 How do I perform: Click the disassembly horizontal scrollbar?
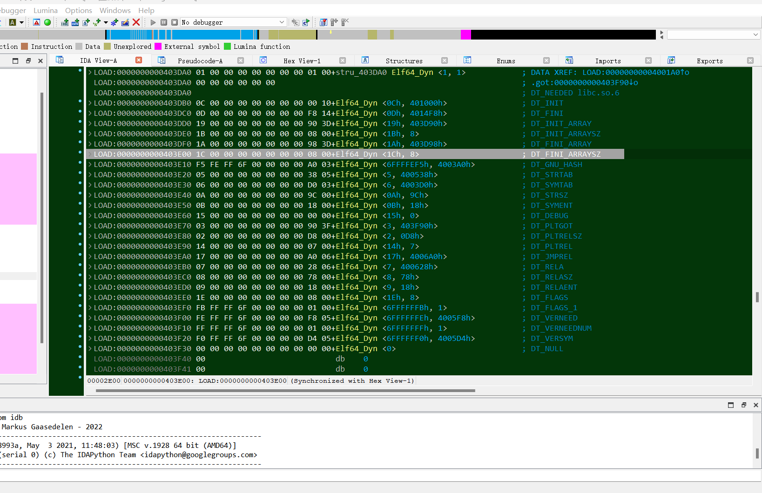(x=285, y=391)
